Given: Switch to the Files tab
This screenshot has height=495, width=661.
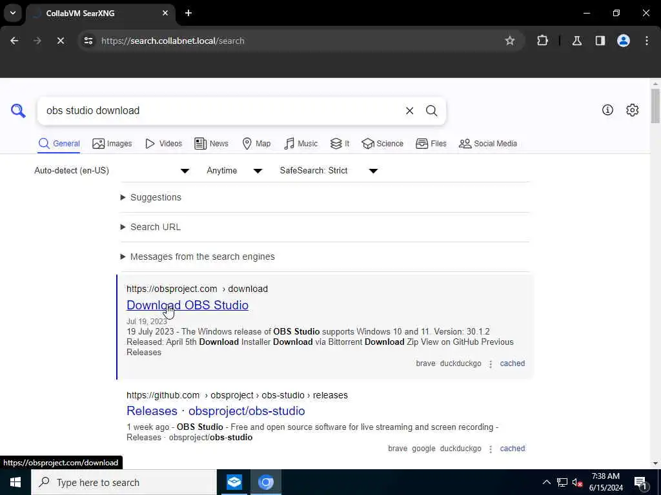Looking at the screenshot, I should [x=431, y=144].
